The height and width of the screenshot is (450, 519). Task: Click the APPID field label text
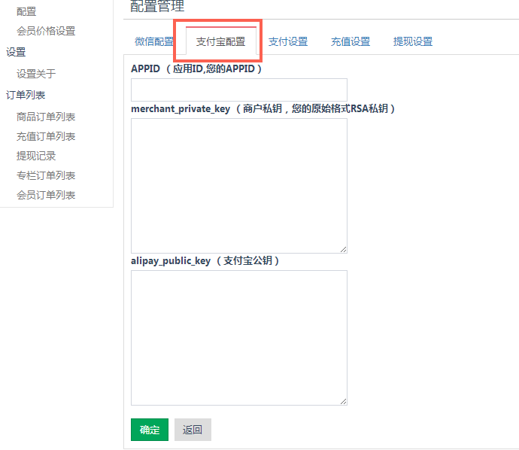point(196,69)
